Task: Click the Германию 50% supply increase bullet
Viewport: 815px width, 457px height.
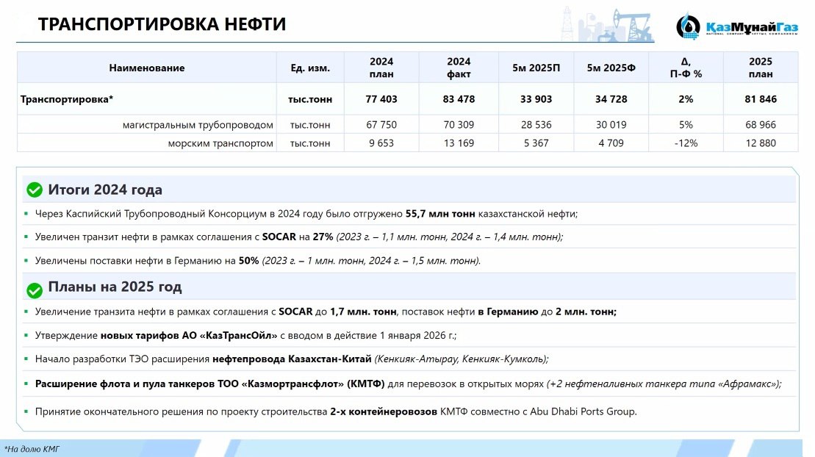Action: (258, 261)
